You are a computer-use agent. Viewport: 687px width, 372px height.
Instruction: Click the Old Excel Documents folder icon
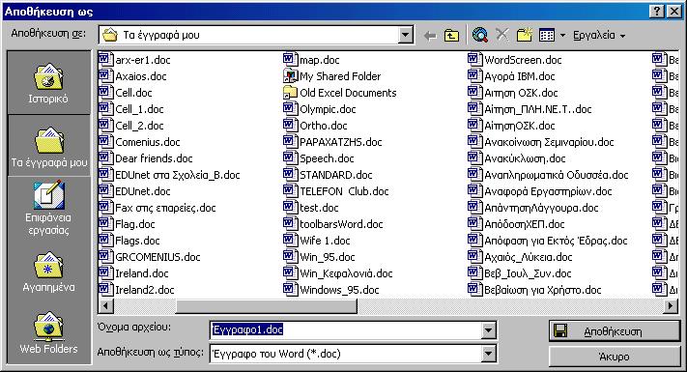[x=290, y=93]
